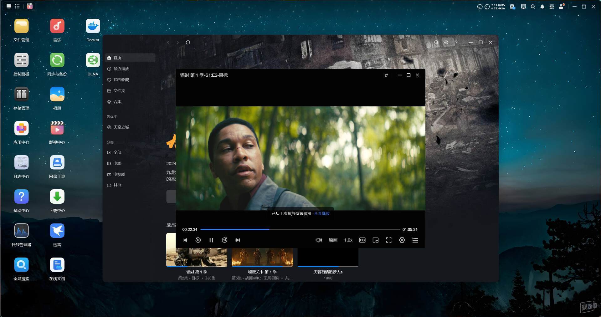Viewport: 601px width, 317px height.
Task: Launch 影视中心 from the desktop
Action: tap(57, 129)
